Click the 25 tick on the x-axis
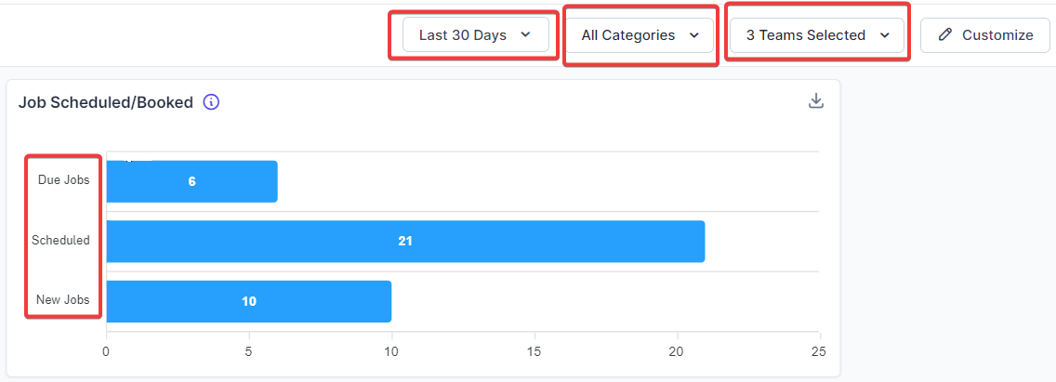Screen dimensions: 1056x382 (818, 352)
